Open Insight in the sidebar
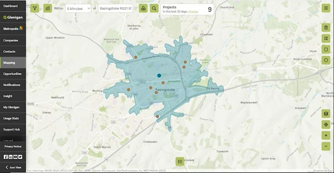Viewport: 334px width, 173px height. [13, 96]
